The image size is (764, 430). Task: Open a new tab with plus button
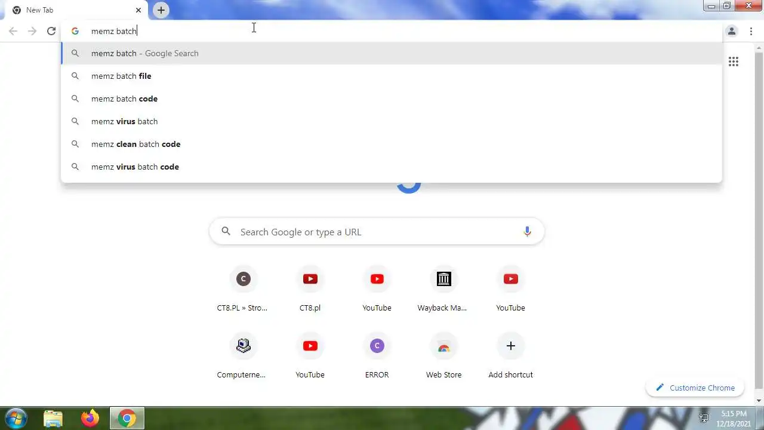pos(161,10)
